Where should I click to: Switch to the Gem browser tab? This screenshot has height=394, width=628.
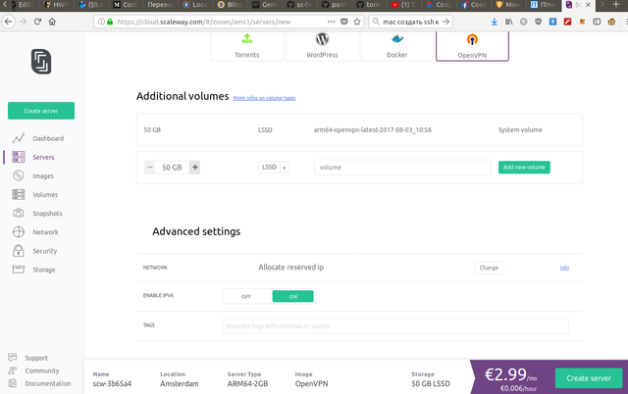click(x=265, y=5)
